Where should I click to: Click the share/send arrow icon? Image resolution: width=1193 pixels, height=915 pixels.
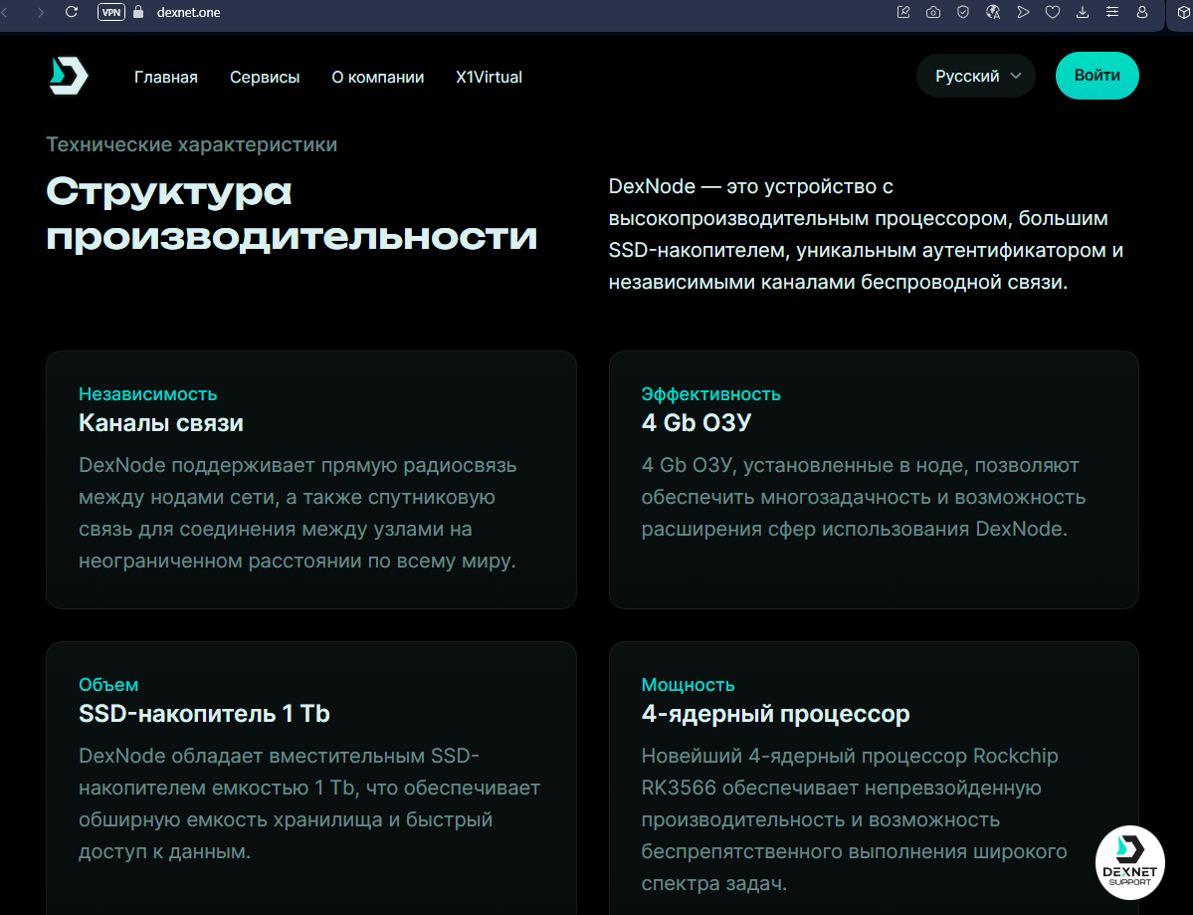[1022, 12]
